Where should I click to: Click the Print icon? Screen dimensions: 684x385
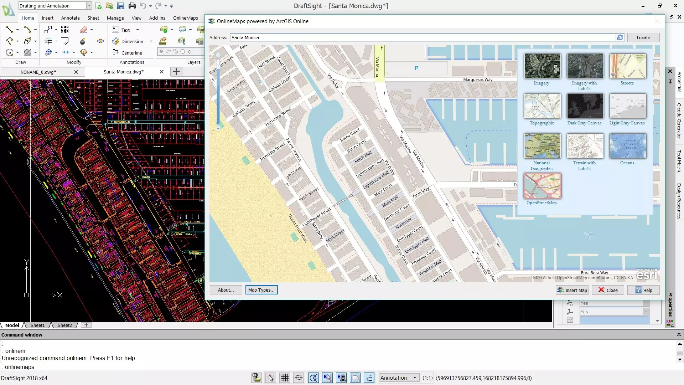tap(132, 6)
